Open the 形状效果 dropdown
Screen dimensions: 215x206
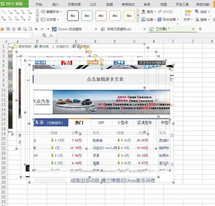pos(168,20)
